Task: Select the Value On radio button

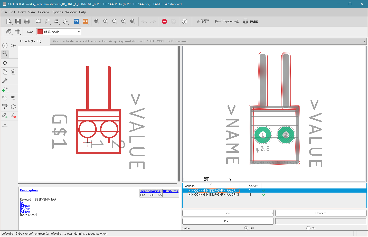Action: pos(308,228)
